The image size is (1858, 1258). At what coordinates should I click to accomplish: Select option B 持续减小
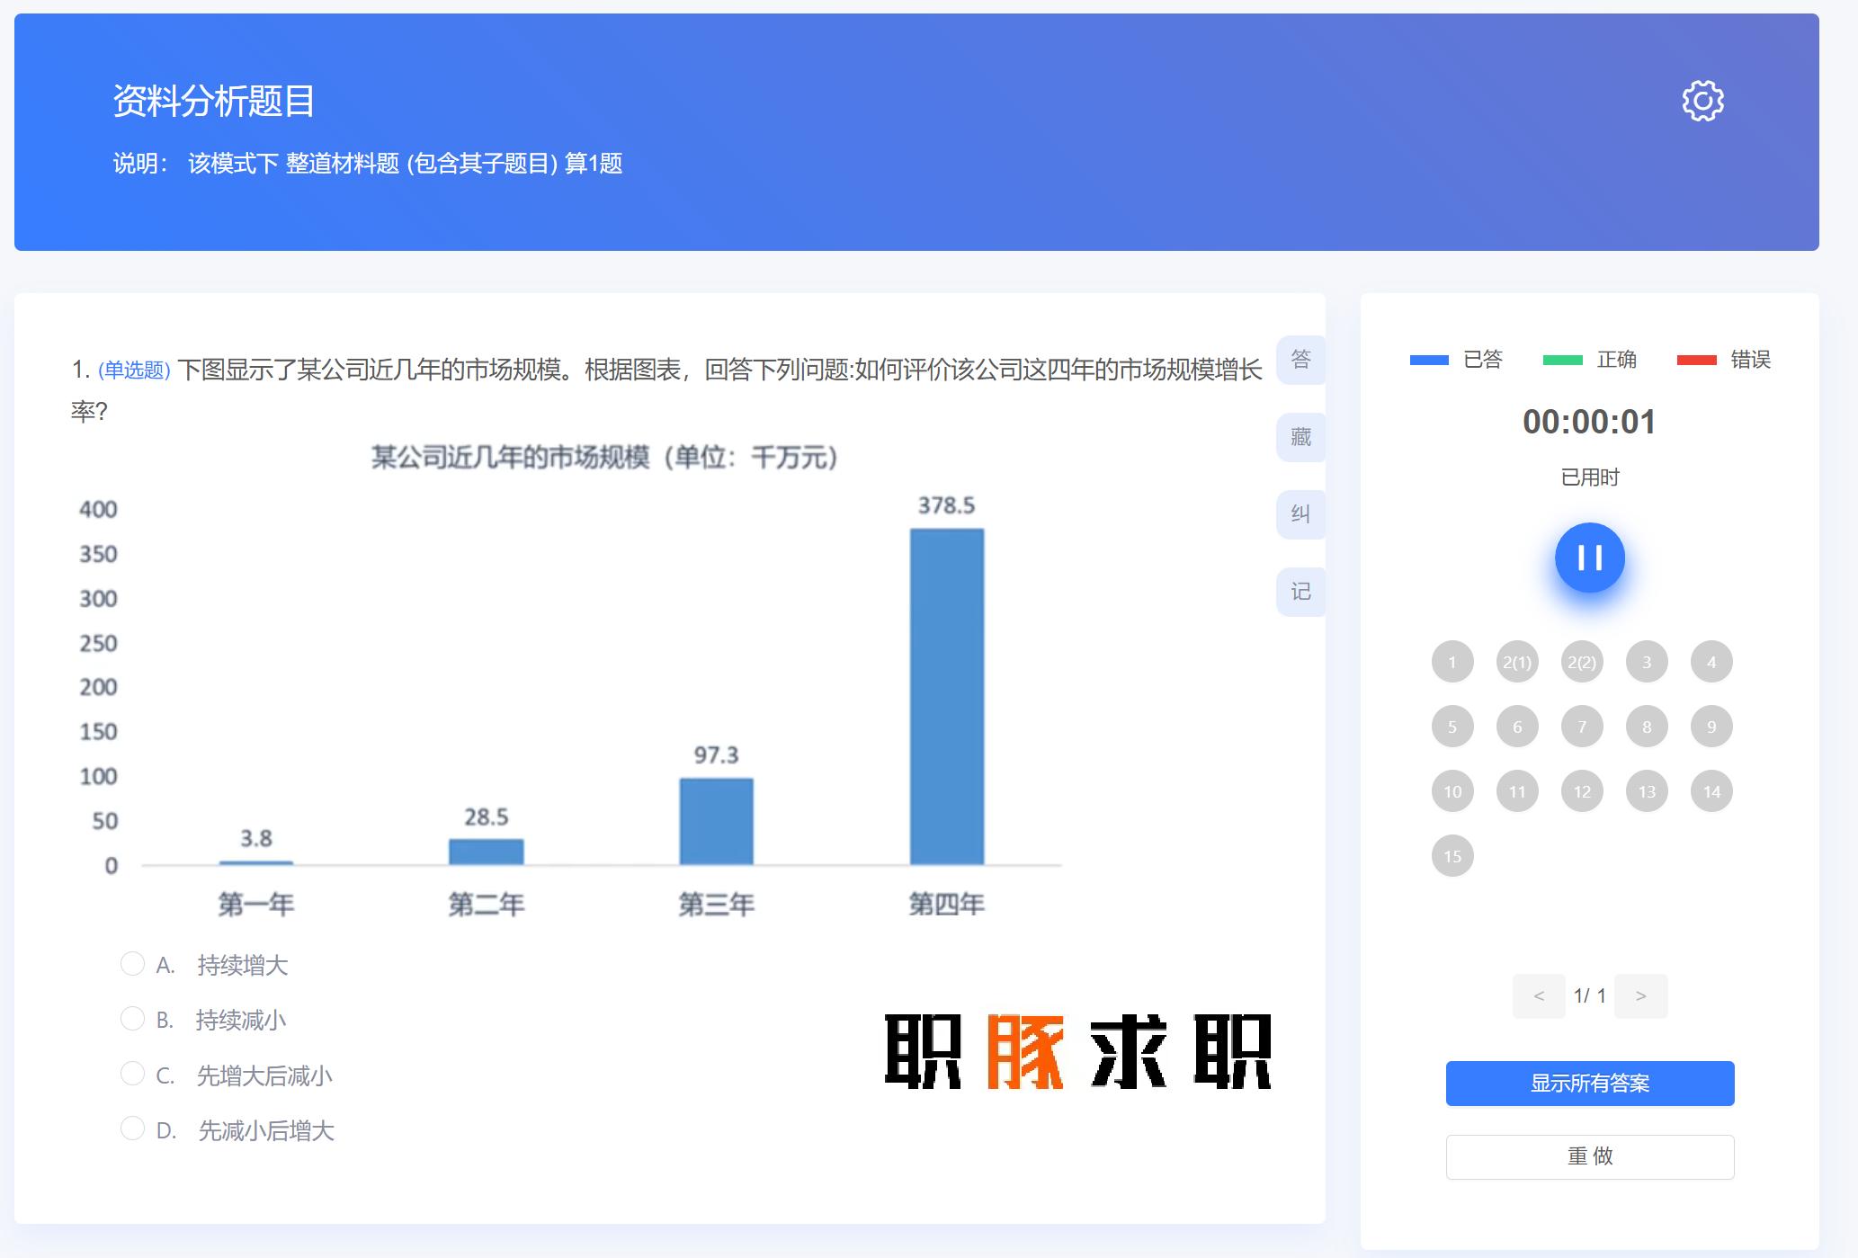coord(132,1019)
